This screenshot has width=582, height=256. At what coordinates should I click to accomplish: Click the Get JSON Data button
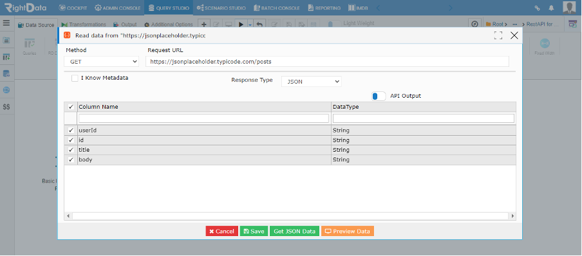click(x=294, y=231)
